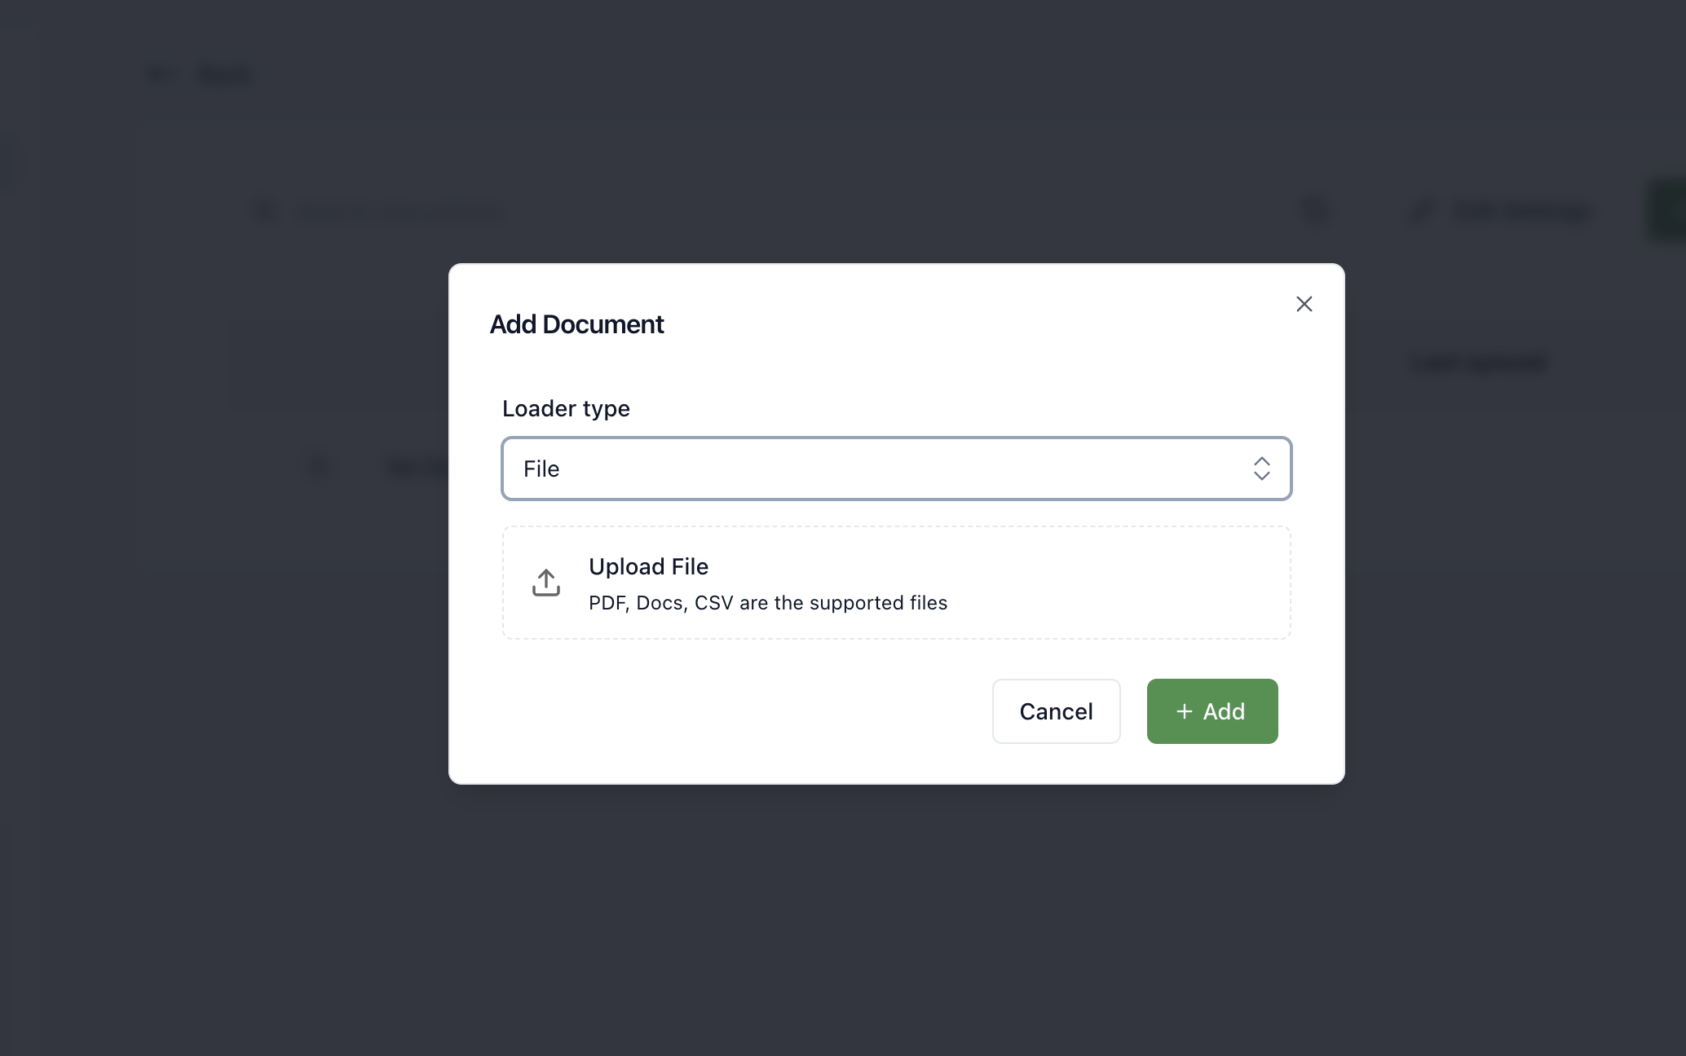
Task: Click 'PDF, Docs, CSV are the supported files' text
Action: (x=767, y=603)
